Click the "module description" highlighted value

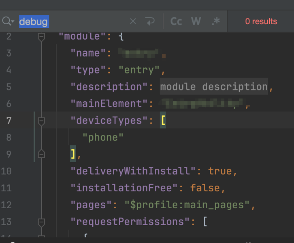[x=213, y=87]
